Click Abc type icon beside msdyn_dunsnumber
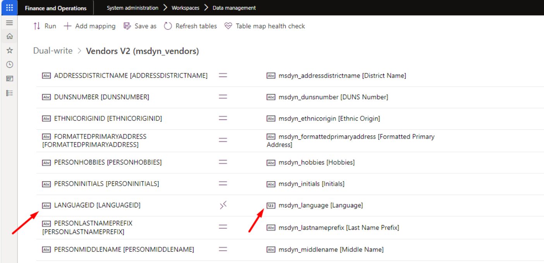 pyautogui.click(x=271, y=97)
